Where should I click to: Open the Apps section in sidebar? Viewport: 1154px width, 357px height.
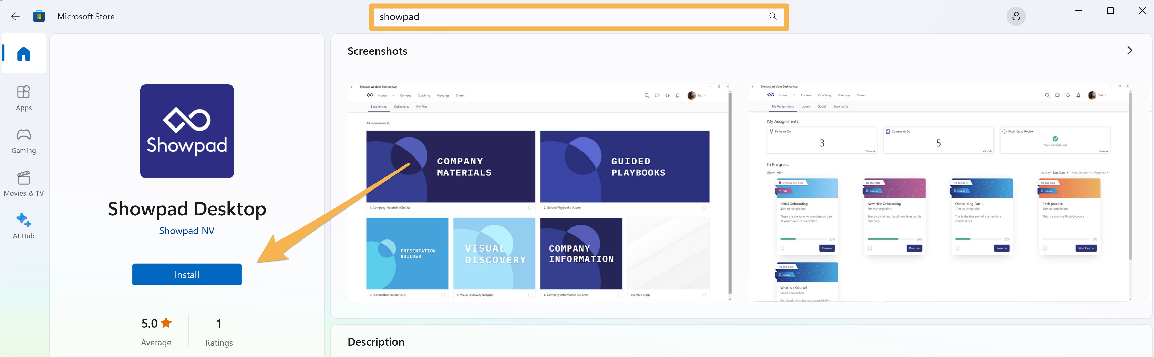pos(24,98)
